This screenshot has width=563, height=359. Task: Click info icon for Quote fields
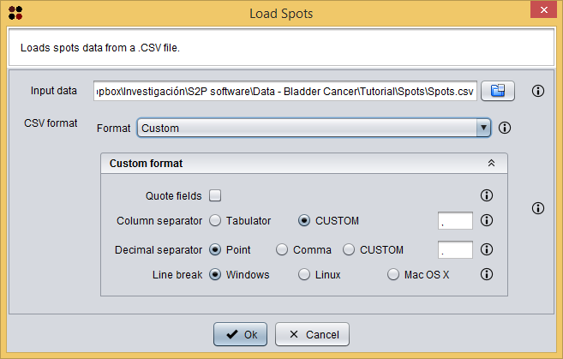coord(487,194)
